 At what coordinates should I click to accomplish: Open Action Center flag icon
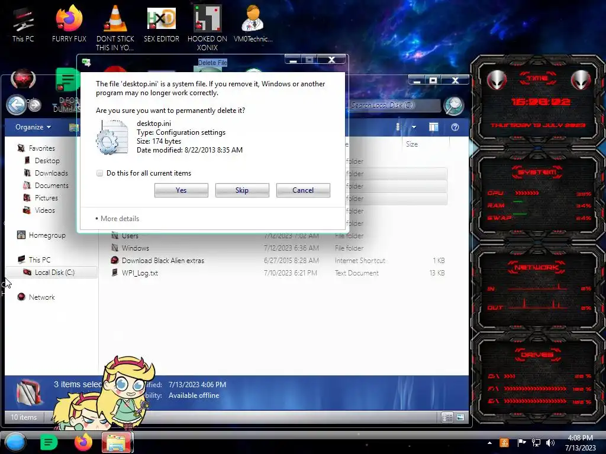pyautogui.click(x=521, y=443)
